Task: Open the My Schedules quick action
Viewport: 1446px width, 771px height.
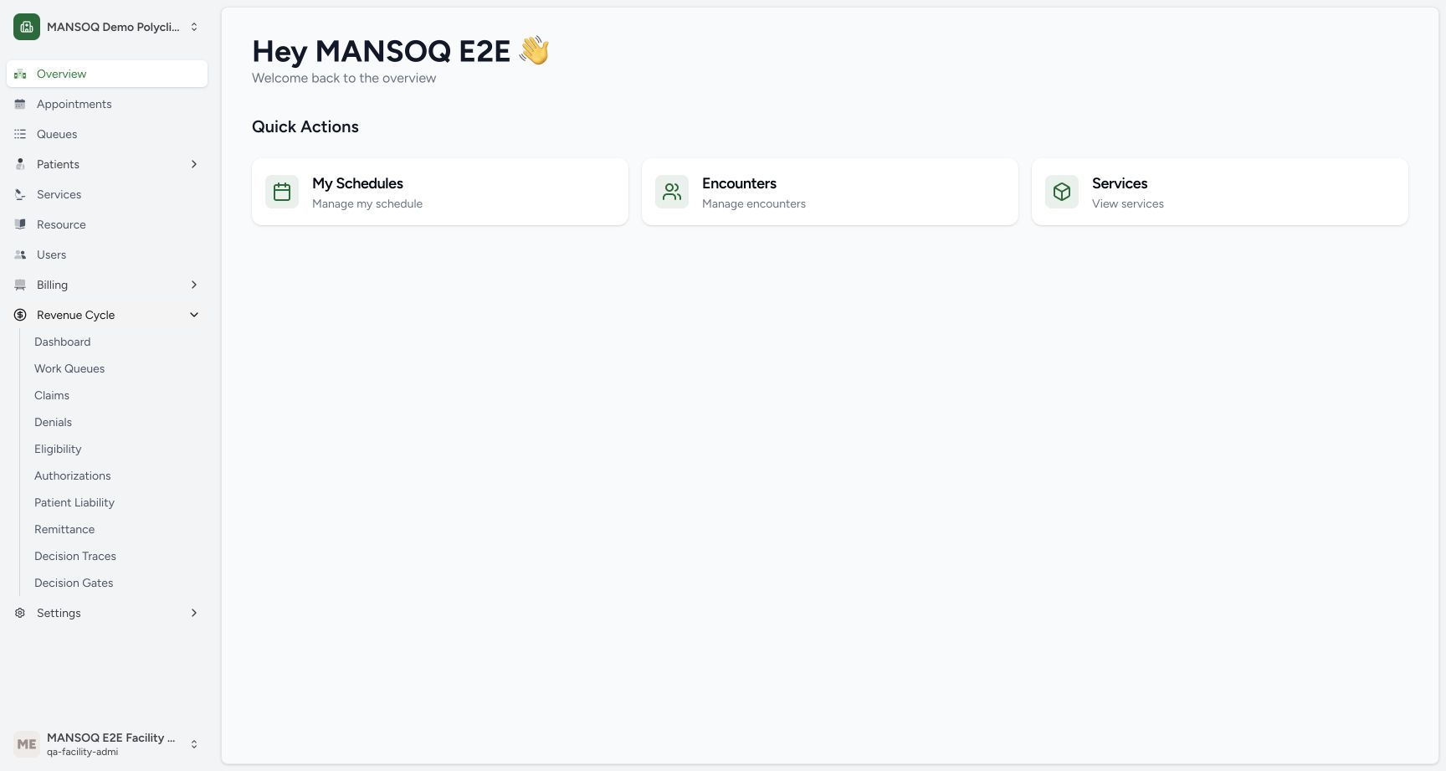Action: pyautogui.click(x=440, y=192)
